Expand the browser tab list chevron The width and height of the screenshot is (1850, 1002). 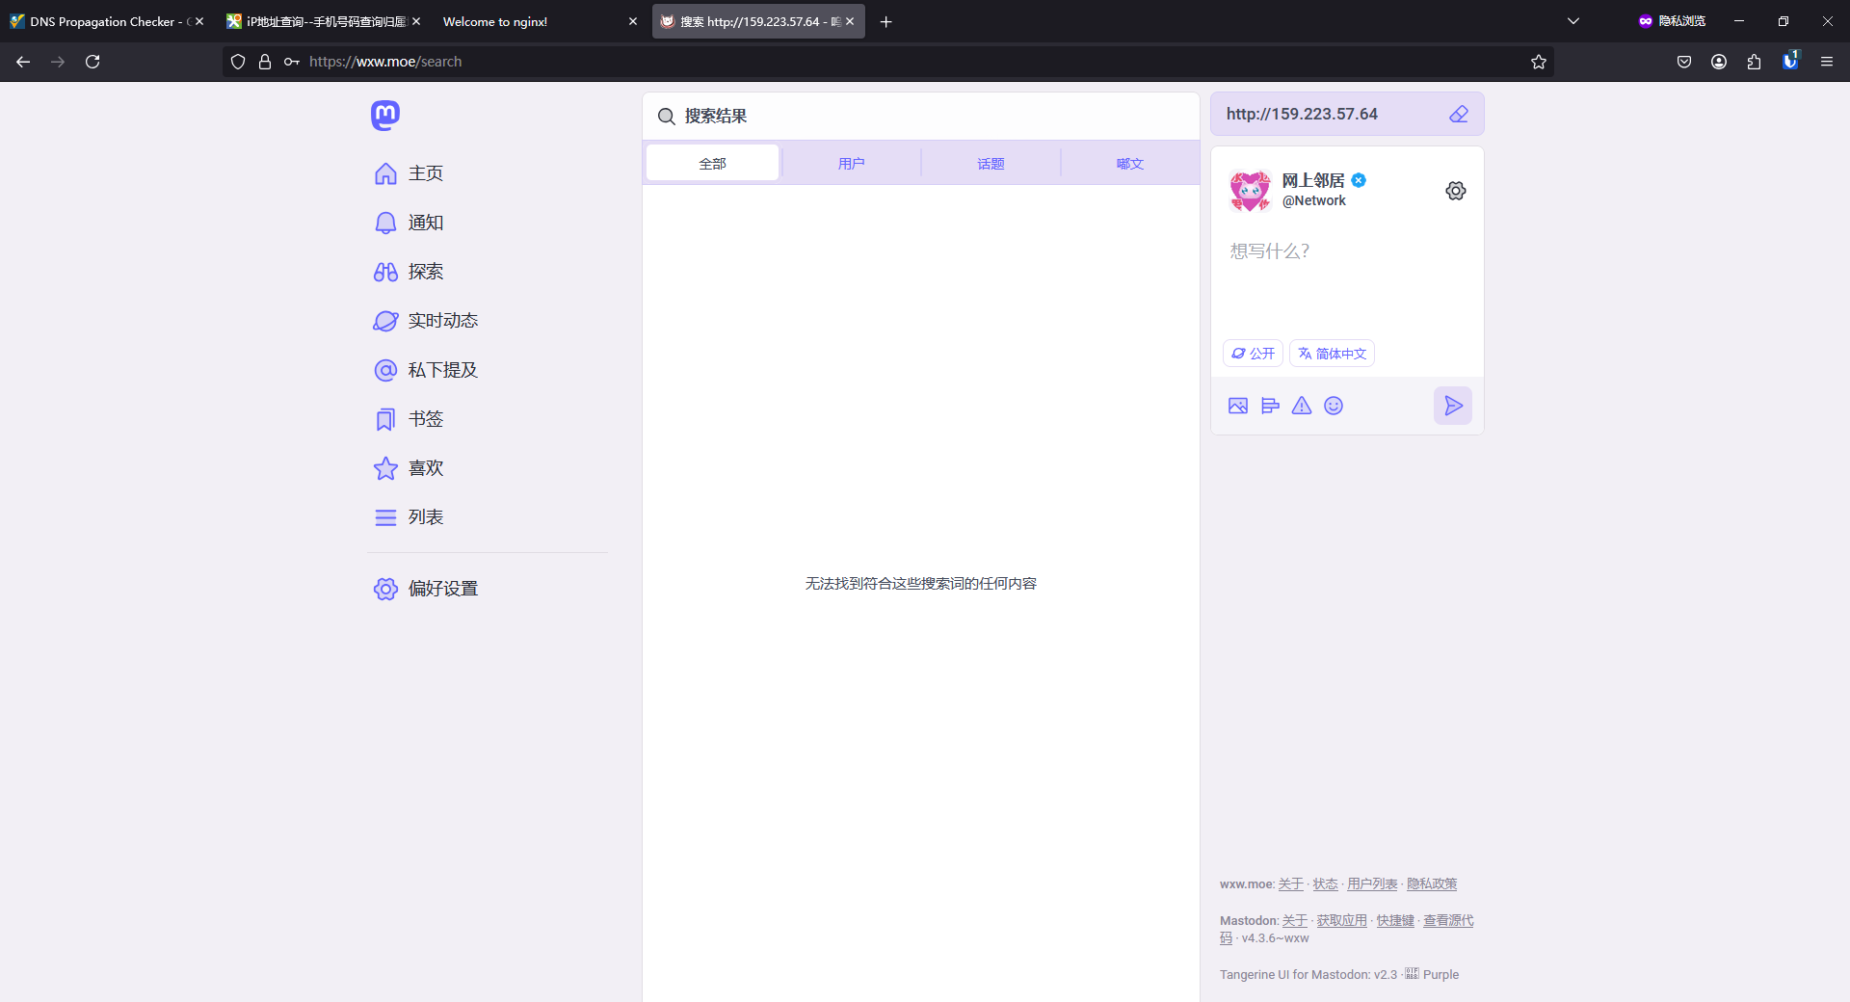tap(1573, 21)
